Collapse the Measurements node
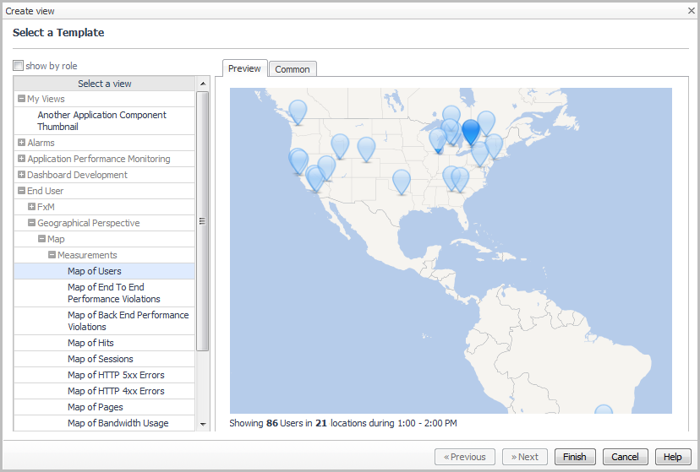 [52, 255]
